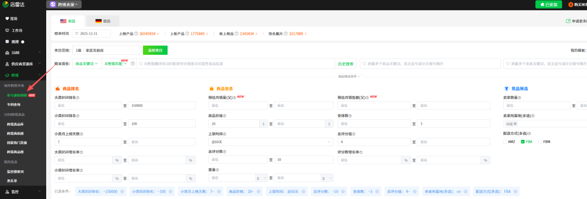The width and height of the screenshot is (587, 199).
Task: Click 大类BSR排名 max field showing 150000
Action: pos(162,106)
